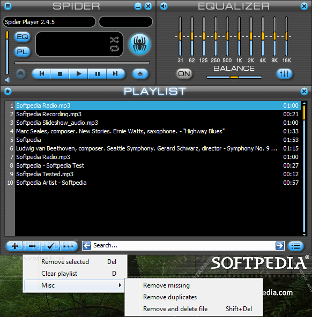The width and height of the screenshot is (312, 317).
Task: Click the equalizer speaker icon in title bar
Action: pyautogui.click(x=164, y=6)
